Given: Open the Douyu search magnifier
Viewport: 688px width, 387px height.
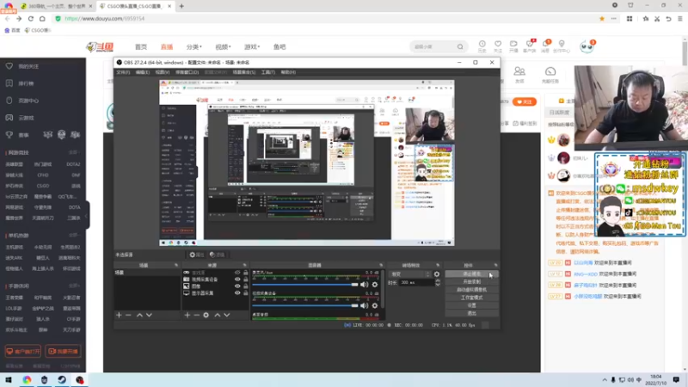Looking at the screenshot, I should (460, 46).
